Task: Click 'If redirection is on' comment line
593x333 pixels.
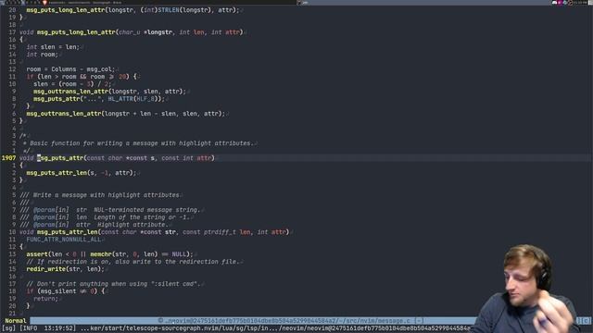Action: pos(133,261)
